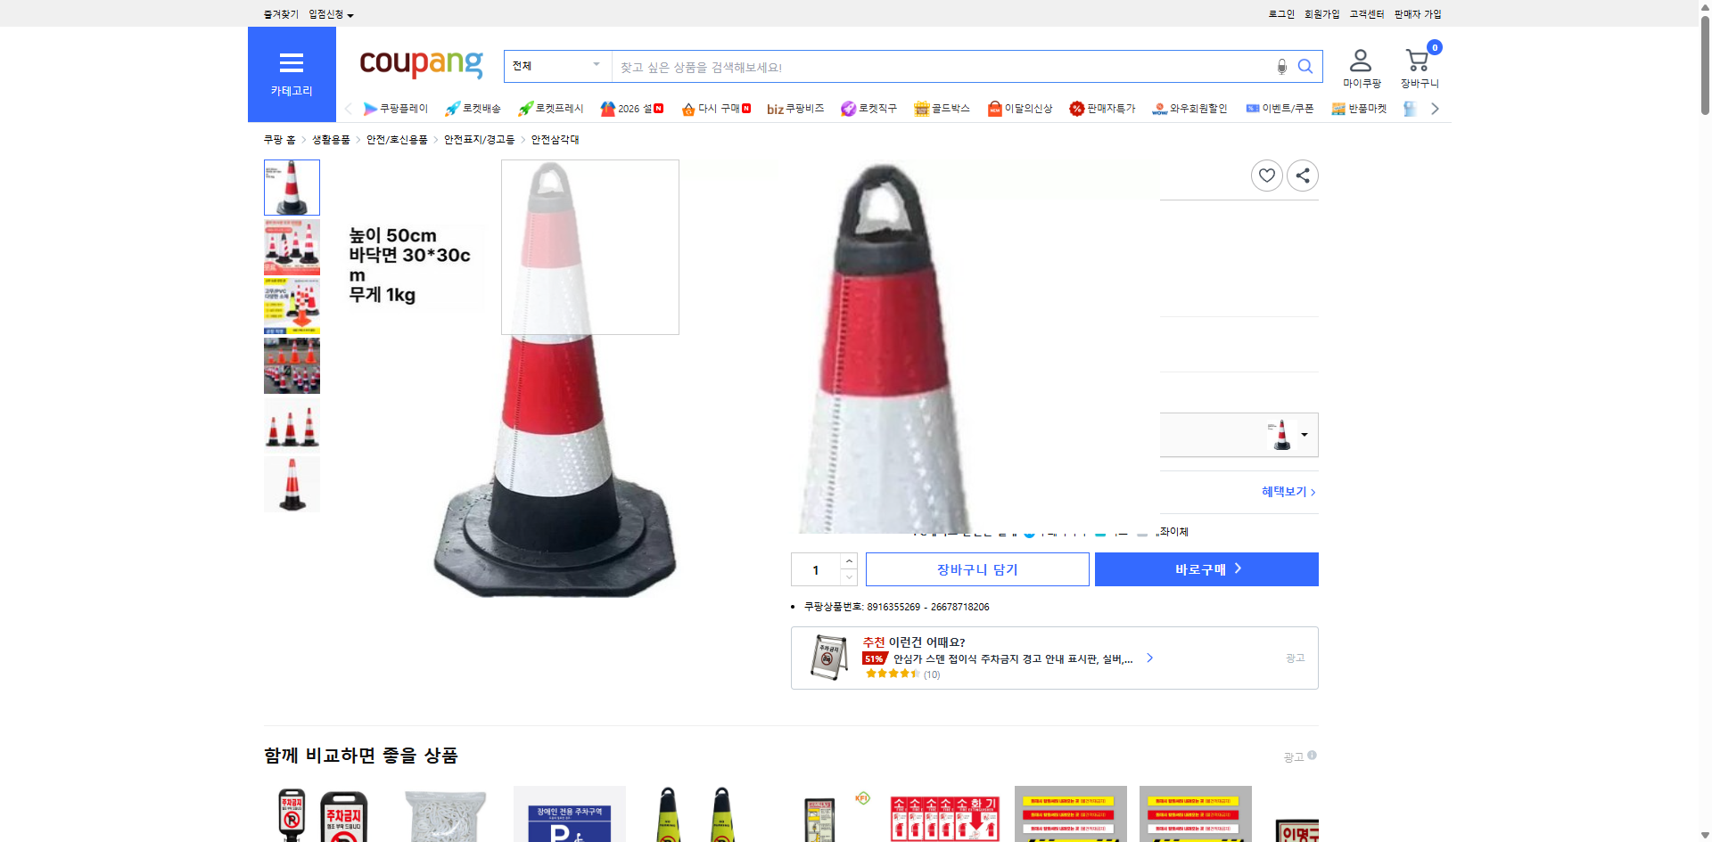
Task: Select the thumbnail showing cones on a road
Action: (x=292, y=365)
